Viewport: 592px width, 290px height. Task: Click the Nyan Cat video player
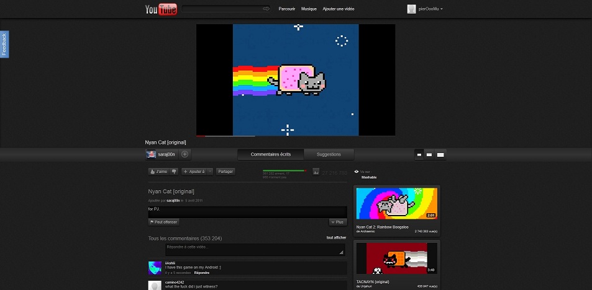[x=296, y=79]
